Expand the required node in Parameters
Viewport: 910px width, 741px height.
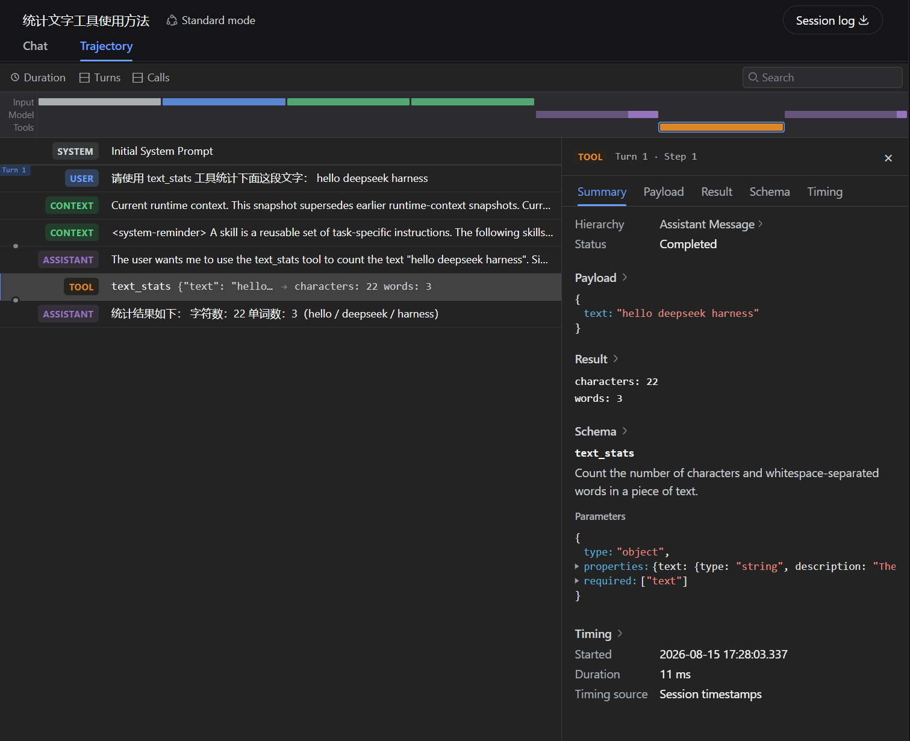[x=577, y=581]
